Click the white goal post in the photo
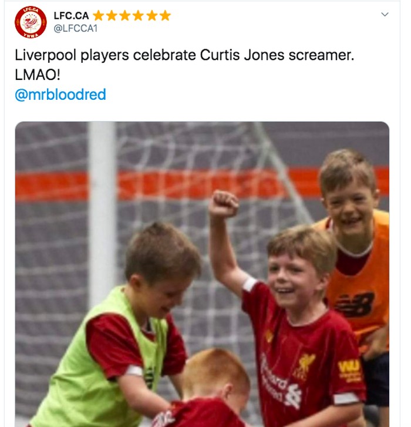The height and width of the screenshot is (427, 411). pos(102,213)
